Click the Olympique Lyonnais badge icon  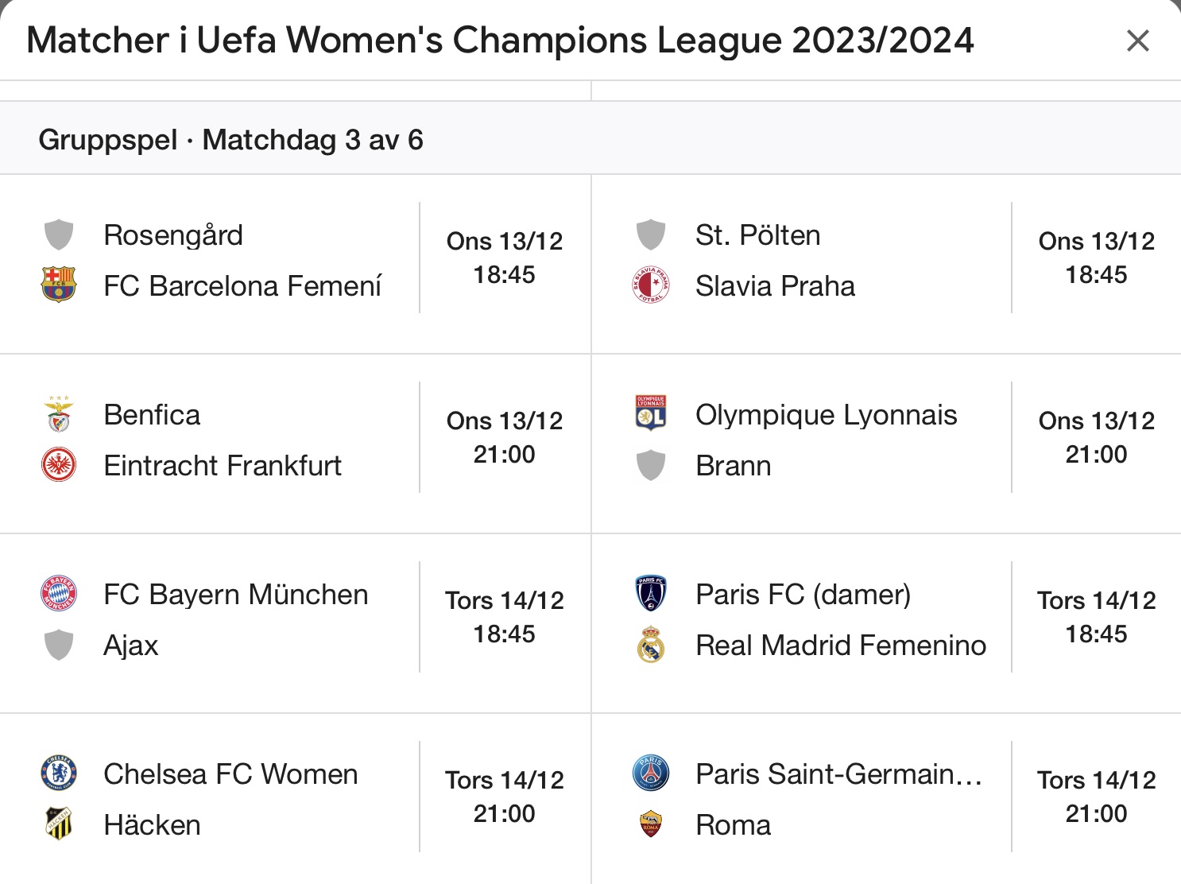pyautogui.click(x=651, y=414)
